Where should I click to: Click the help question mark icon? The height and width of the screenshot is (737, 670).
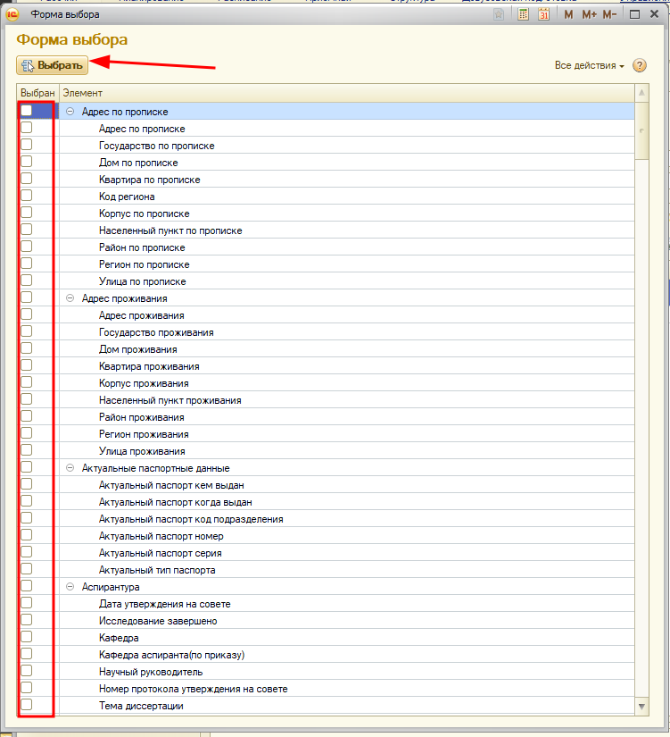[639, 66]
